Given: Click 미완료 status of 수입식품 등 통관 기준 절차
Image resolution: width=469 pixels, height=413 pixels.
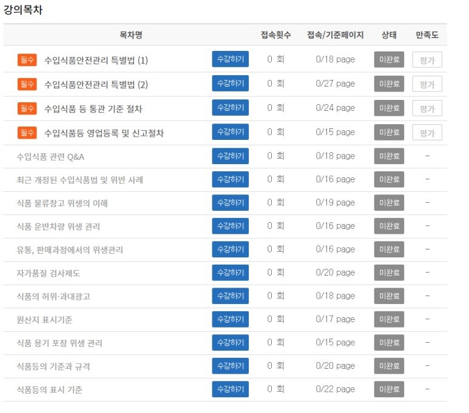Looking at the screenshot, I should pyautogui.click(x=389, y=108).
